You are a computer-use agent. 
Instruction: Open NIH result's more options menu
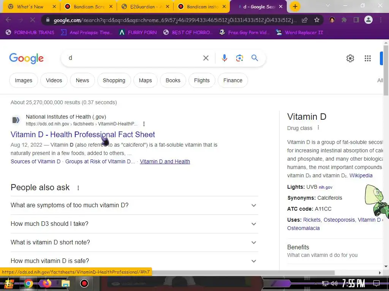pyautogui.click(x=144, y=124)
